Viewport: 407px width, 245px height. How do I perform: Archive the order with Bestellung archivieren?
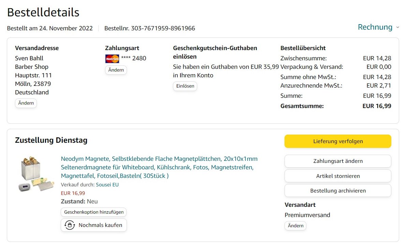pyautogui.click(x=338, y=191)
